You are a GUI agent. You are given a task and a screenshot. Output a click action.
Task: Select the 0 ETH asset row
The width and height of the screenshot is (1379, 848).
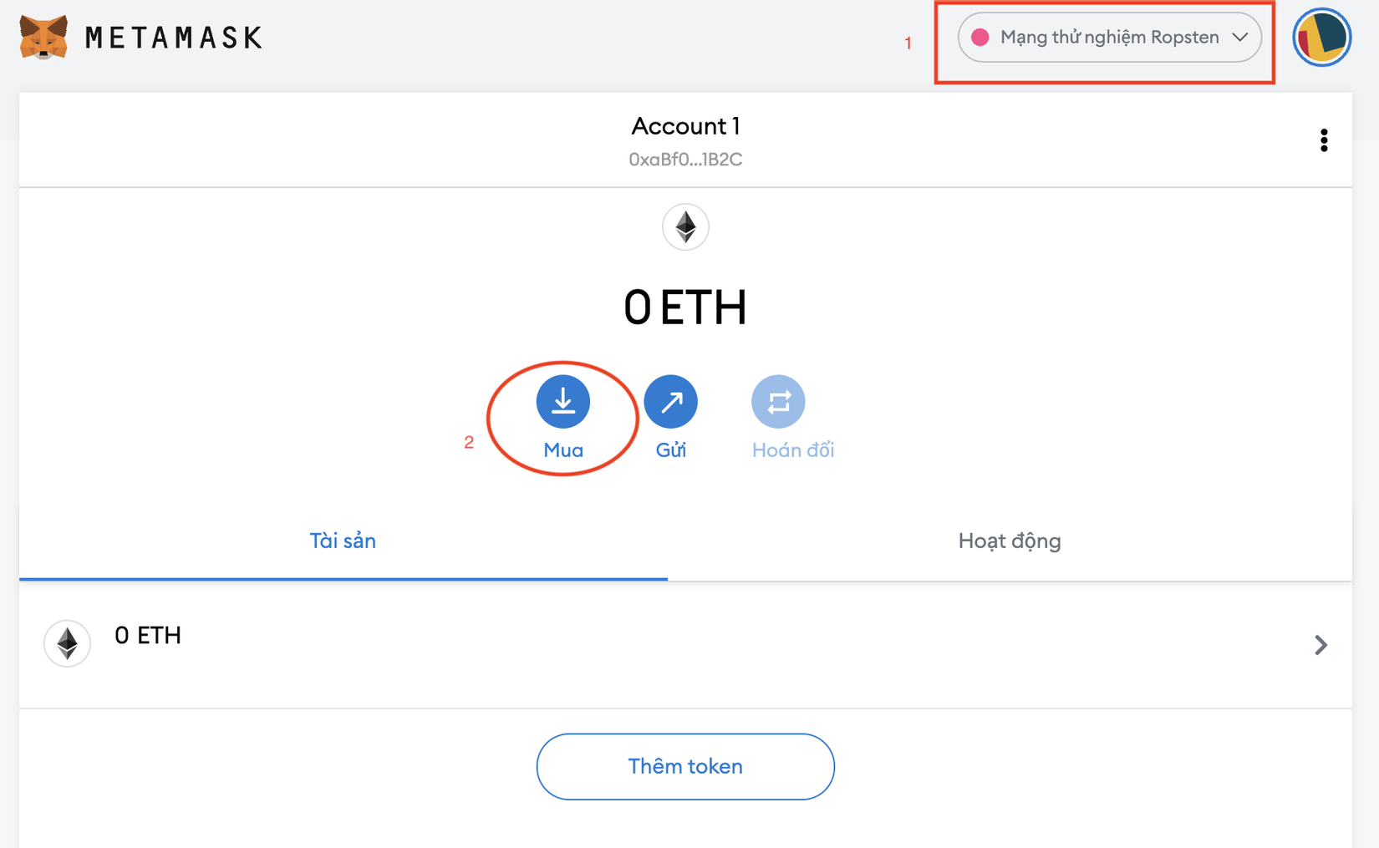click(x=669, y=644)
